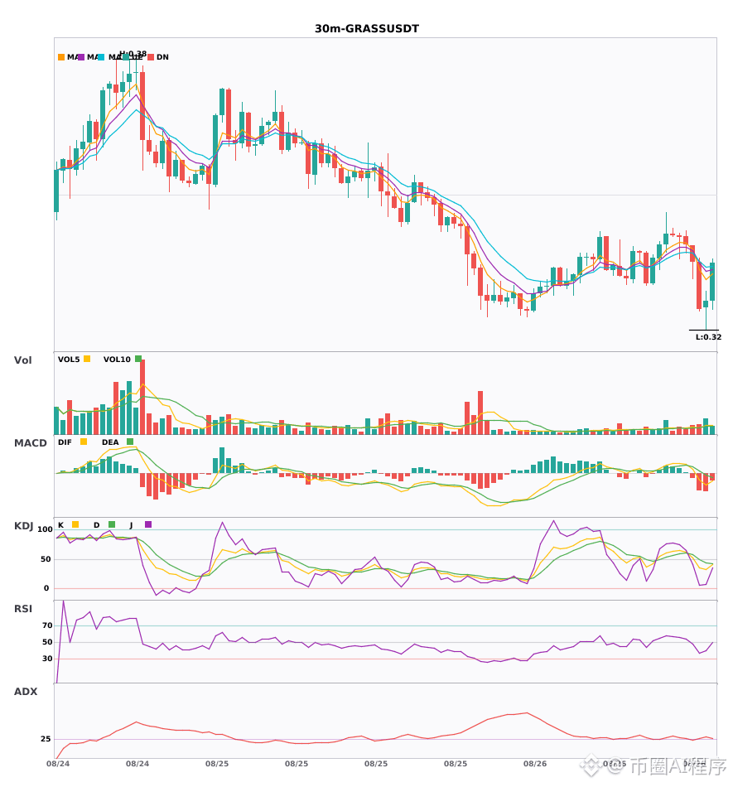Click the KDJ axis value 0
The height and width of the screenshot is (787, 733).
(46, 588)
